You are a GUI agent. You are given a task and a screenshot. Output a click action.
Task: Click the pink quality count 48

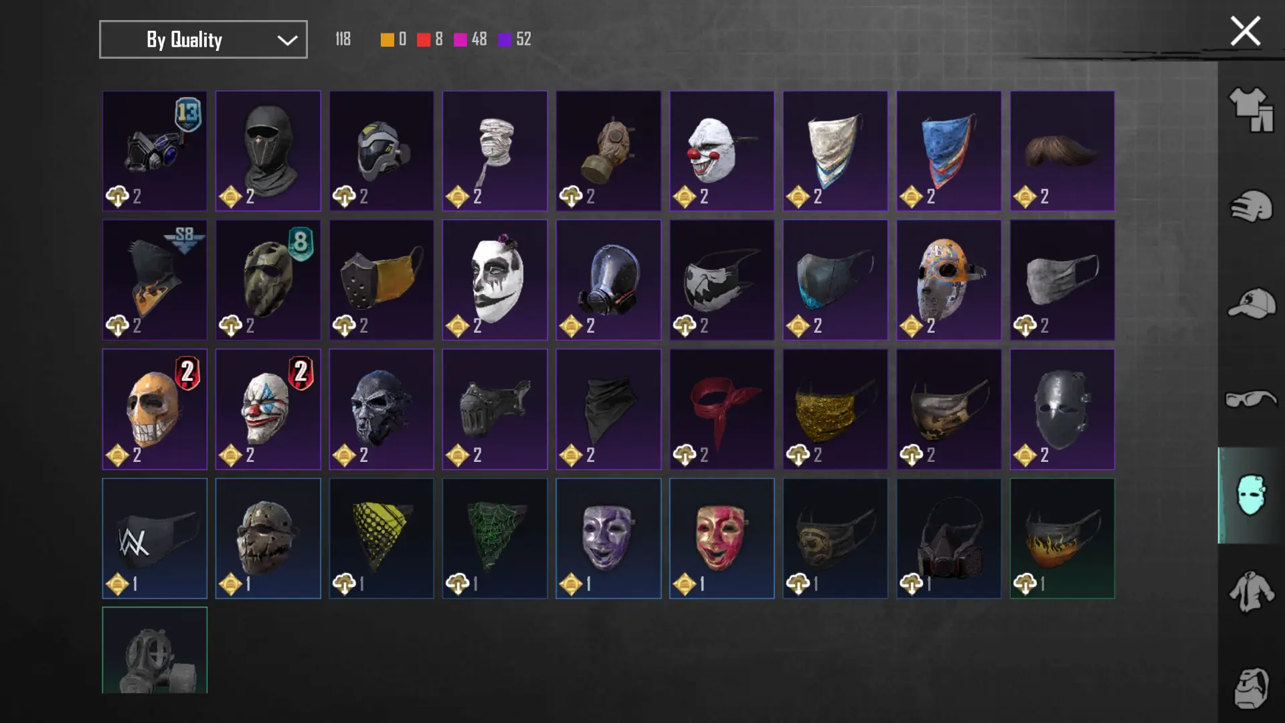[479, 39]
